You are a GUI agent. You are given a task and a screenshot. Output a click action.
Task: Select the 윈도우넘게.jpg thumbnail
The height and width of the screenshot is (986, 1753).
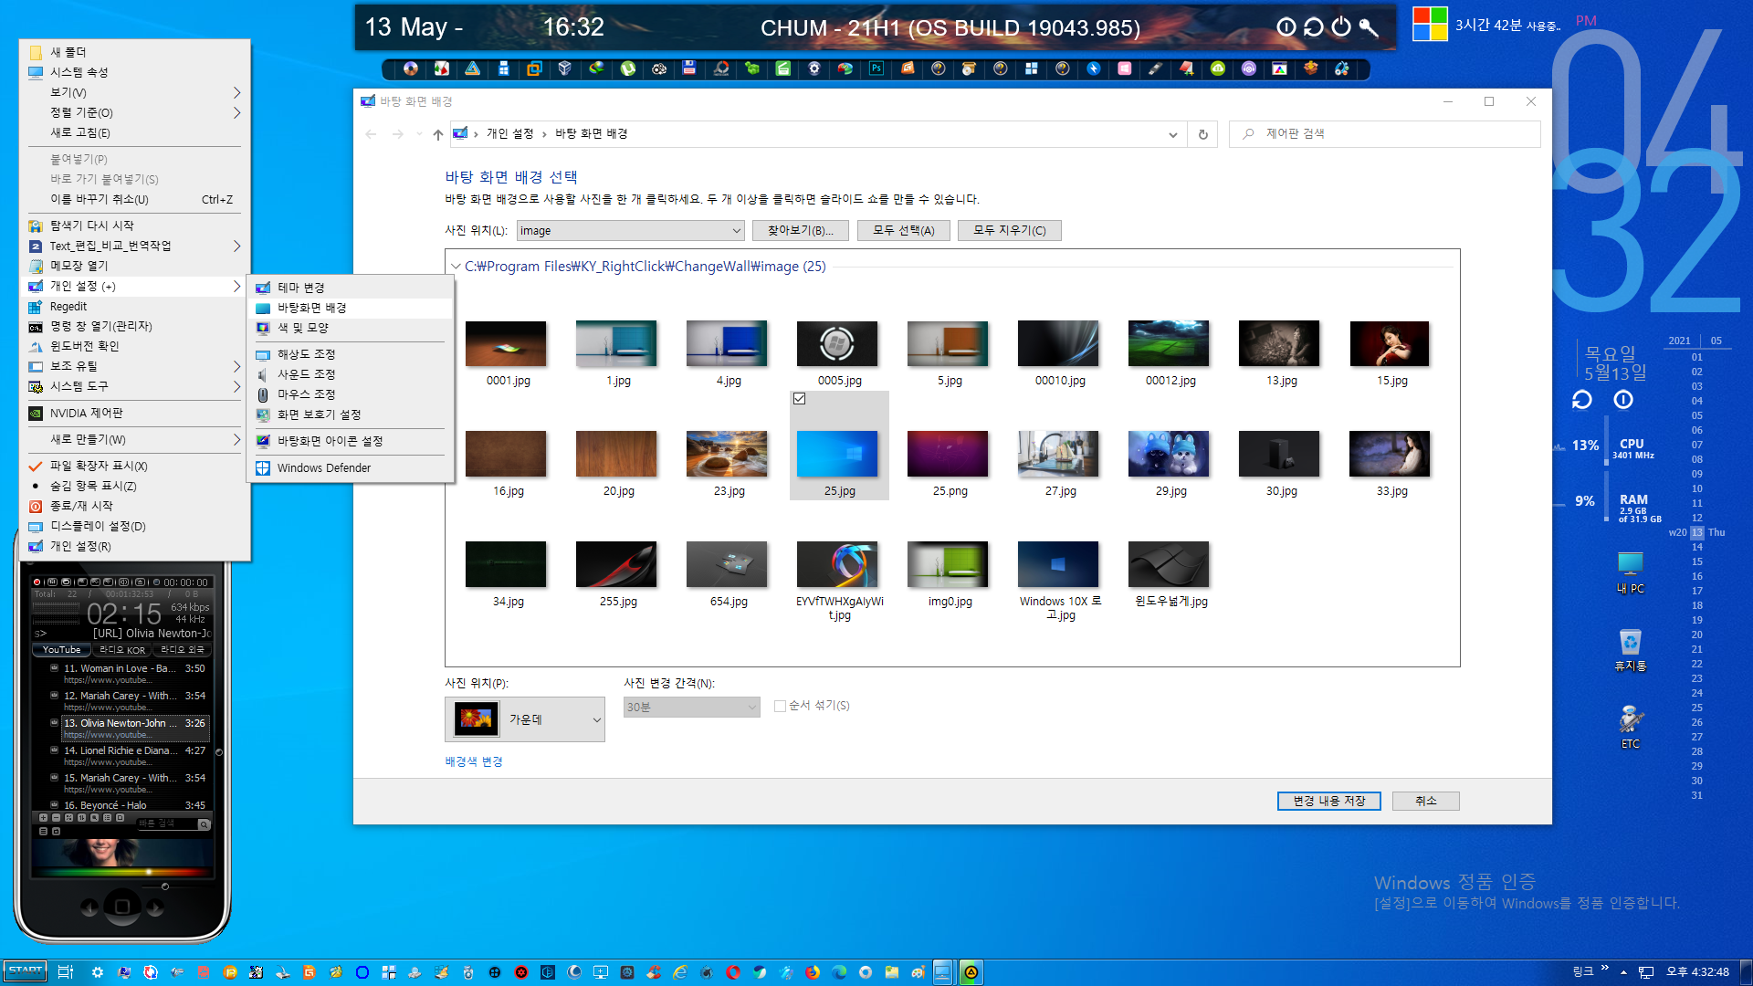pos(1169,564)
